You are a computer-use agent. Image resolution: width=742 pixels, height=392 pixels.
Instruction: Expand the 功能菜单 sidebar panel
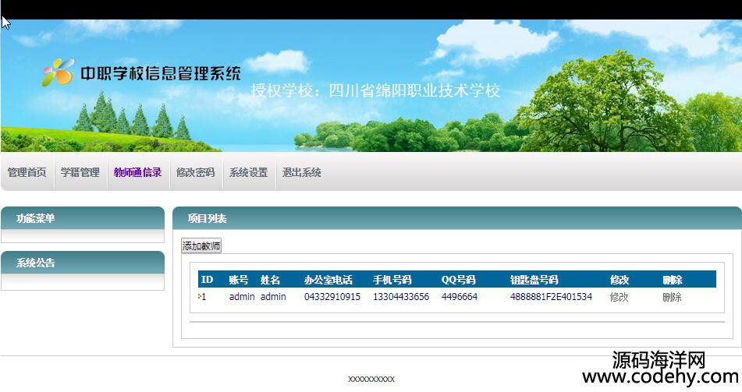(36, 218)
